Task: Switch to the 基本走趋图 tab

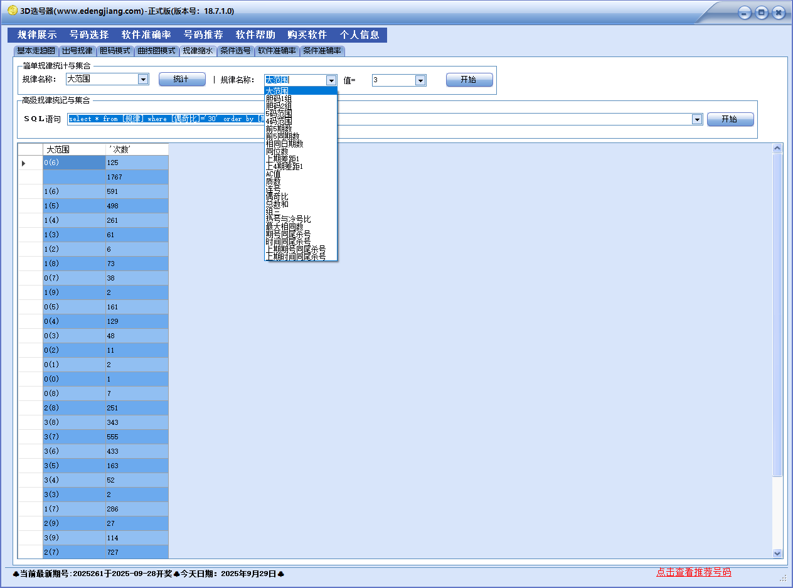Action: tap(36, 51)
